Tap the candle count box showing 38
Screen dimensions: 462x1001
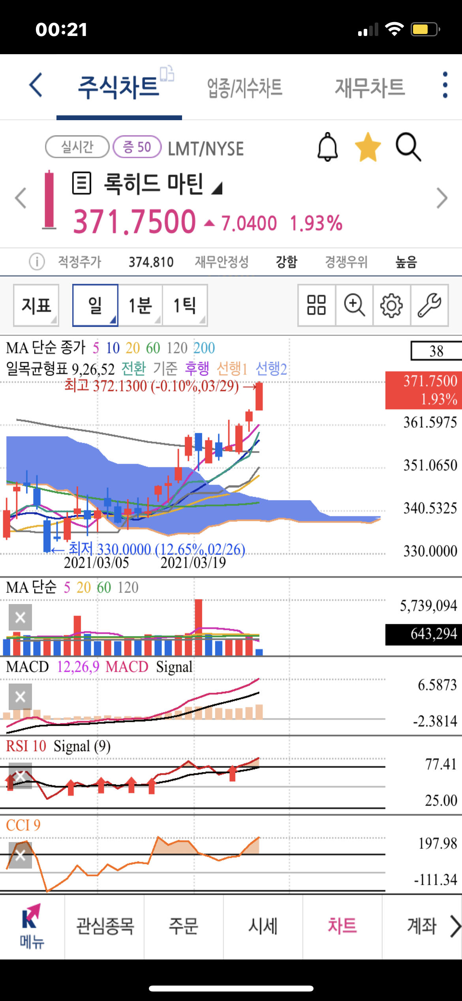436,351
